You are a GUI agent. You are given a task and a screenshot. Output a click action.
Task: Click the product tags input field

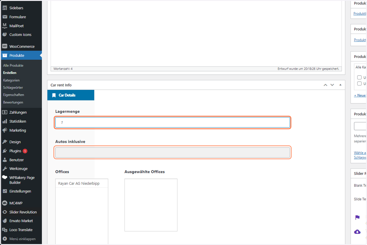(x=360, y=126)
